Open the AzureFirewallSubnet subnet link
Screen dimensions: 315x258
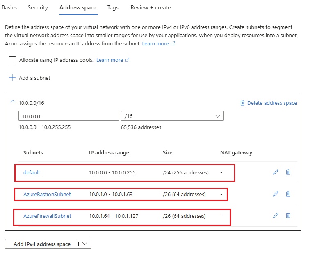click(47, 216)
